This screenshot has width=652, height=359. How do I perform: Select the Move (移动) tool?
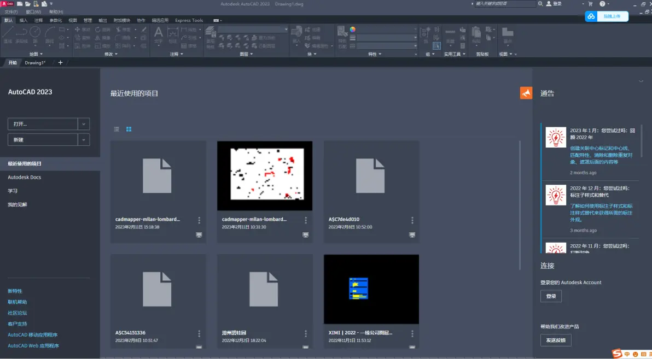coord(83,30)
